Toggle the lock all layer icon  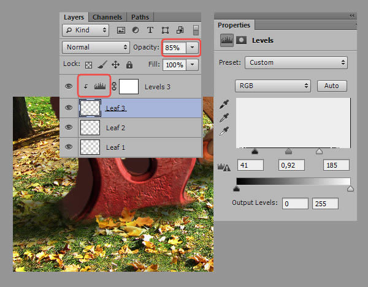(129, 64)
